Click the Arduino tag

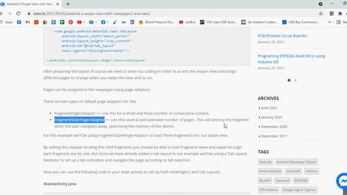tap(311, 171)
